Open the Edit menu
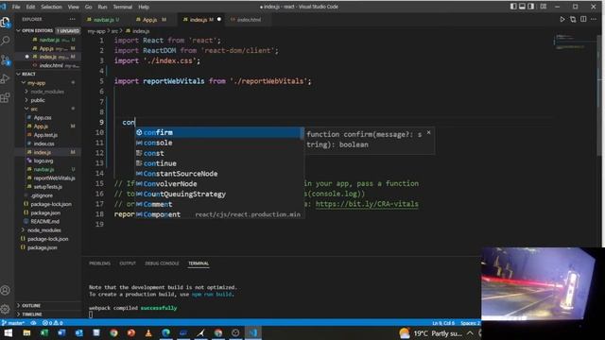The image size is (605, 340). pos(30,7)
